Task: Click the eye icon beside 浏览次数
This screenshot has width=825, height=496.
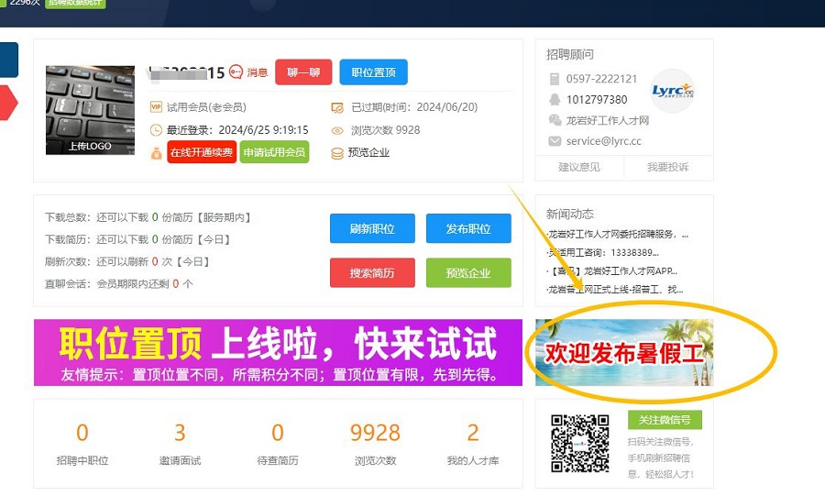Action: coord(337,130)
